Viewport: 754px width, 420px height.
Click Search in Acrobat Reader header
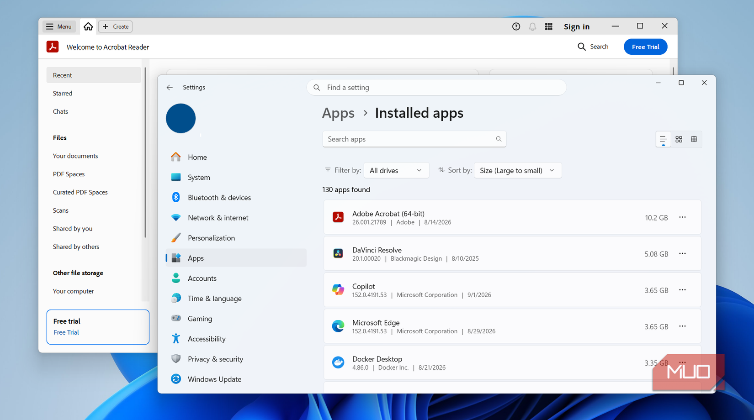pyautogui.click(x=593, y=47)
